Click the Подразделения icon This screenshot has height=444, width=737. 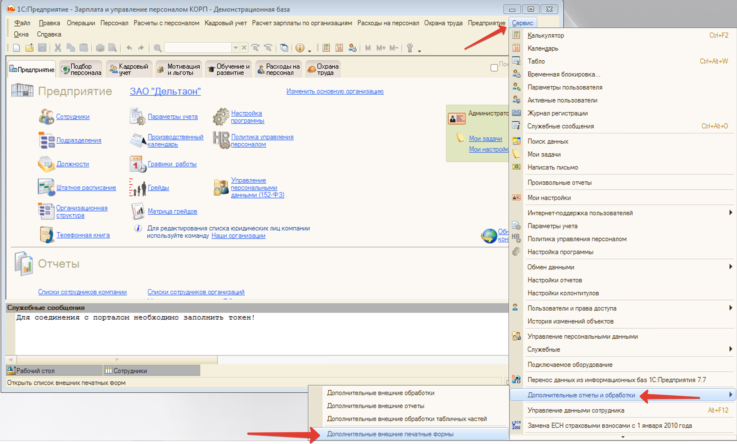click(x=46, y=140)
